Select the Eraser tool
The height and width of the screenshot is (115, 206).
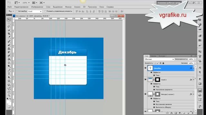[9, 56]
